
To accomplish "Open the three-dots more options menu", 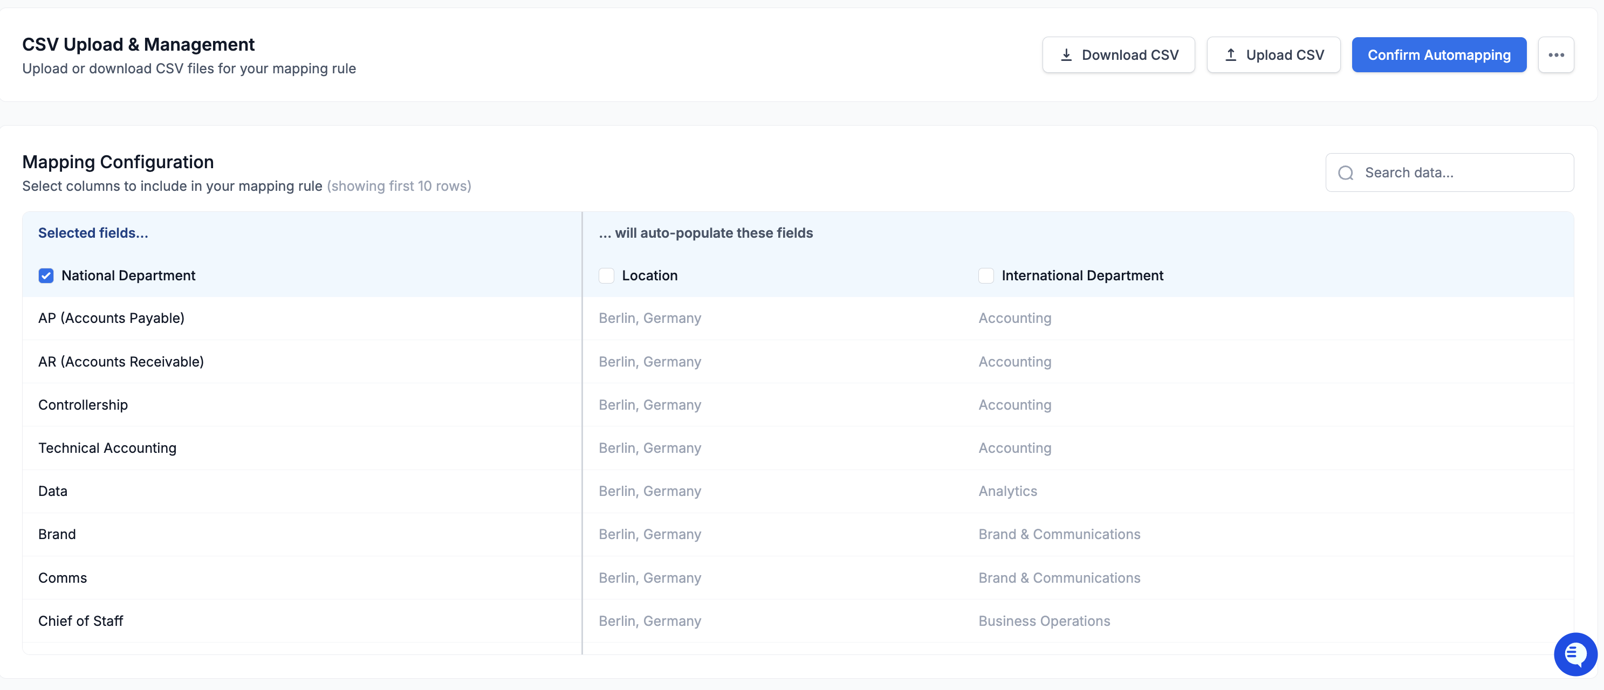I will [1555, 55].
